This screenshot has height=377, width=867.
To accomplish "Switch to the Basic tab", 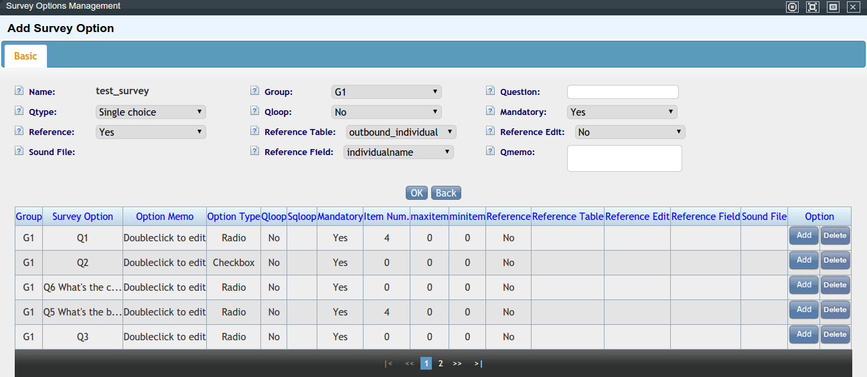I will pyautogui.click(x=25, y=56).
